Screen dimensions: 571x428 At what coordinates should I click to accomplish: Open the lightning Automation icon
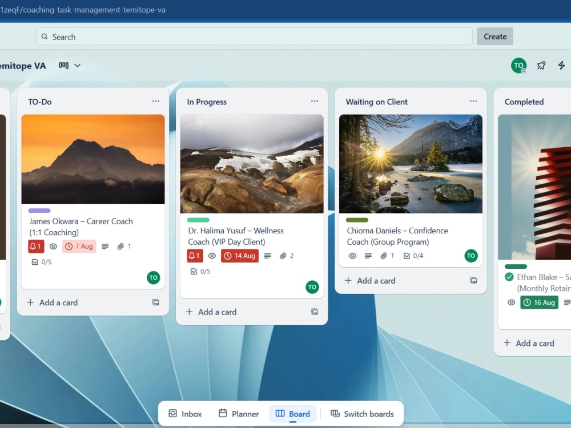click(561, 66)
